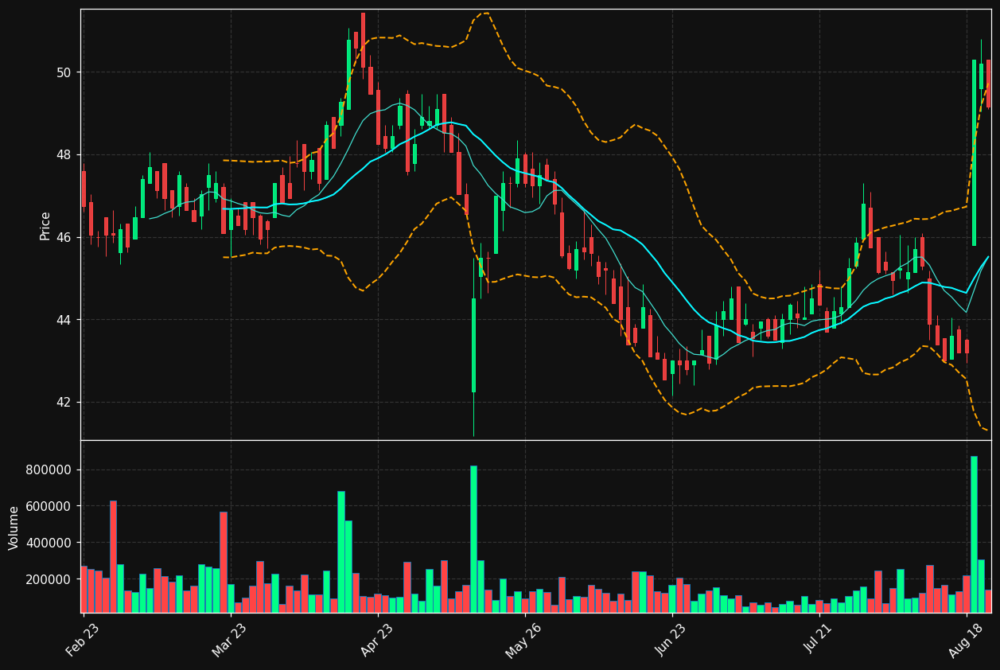This screenshot has width=1000, height=670.
Task: Click the 800000 volume axis label
Action: pos(49,469)
